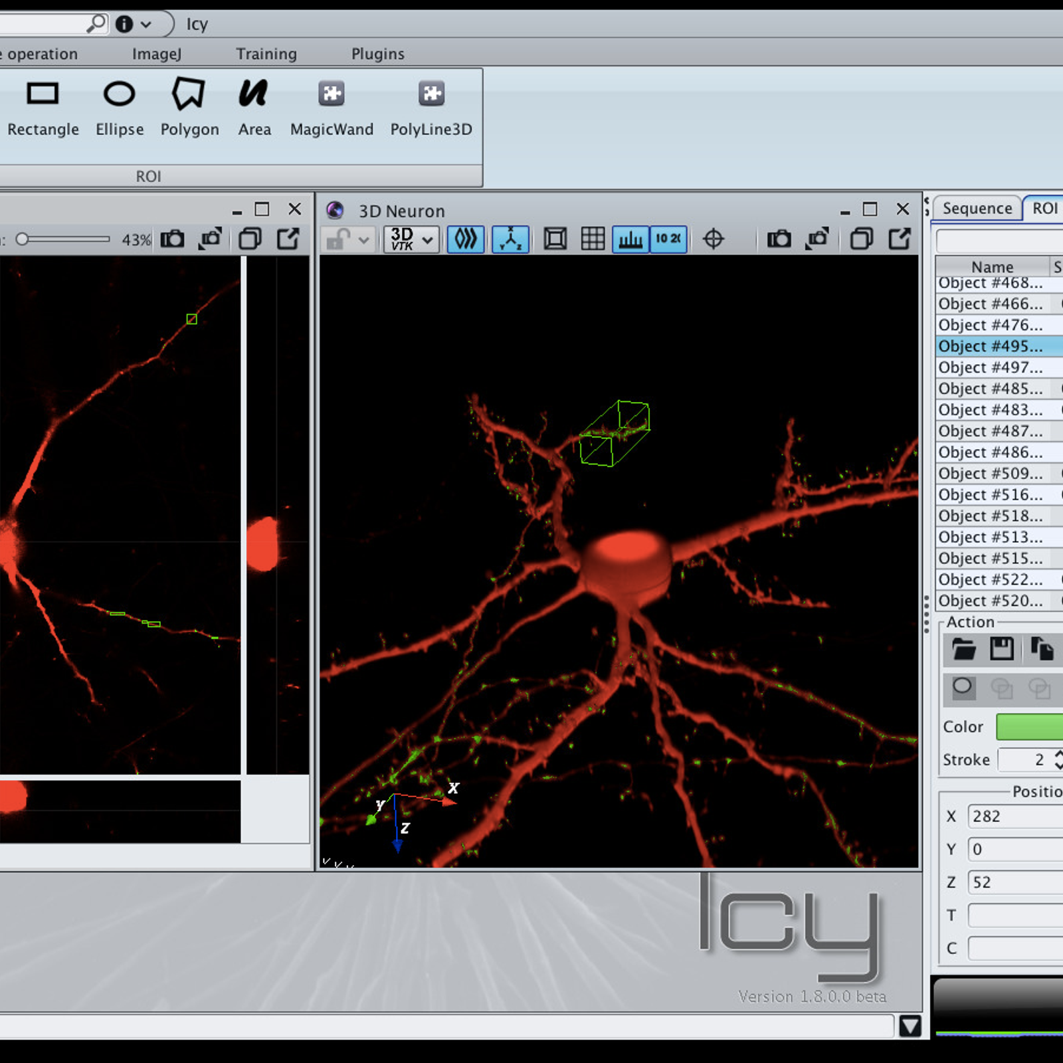The height and width of the screenshot is (1063, 1063).
Task: Toggle the ruler labels 10 20 button
Action: [x=668, y=239]
